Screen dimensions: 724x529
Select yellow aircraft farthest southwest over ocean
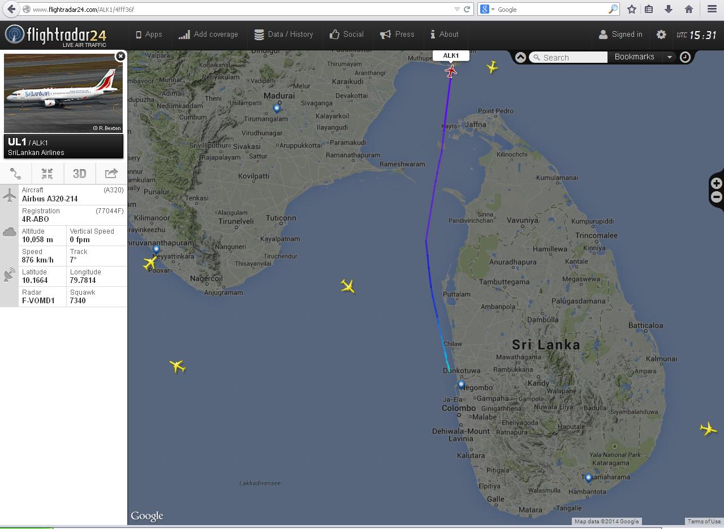pyautogui.click(x=178, y=367)
